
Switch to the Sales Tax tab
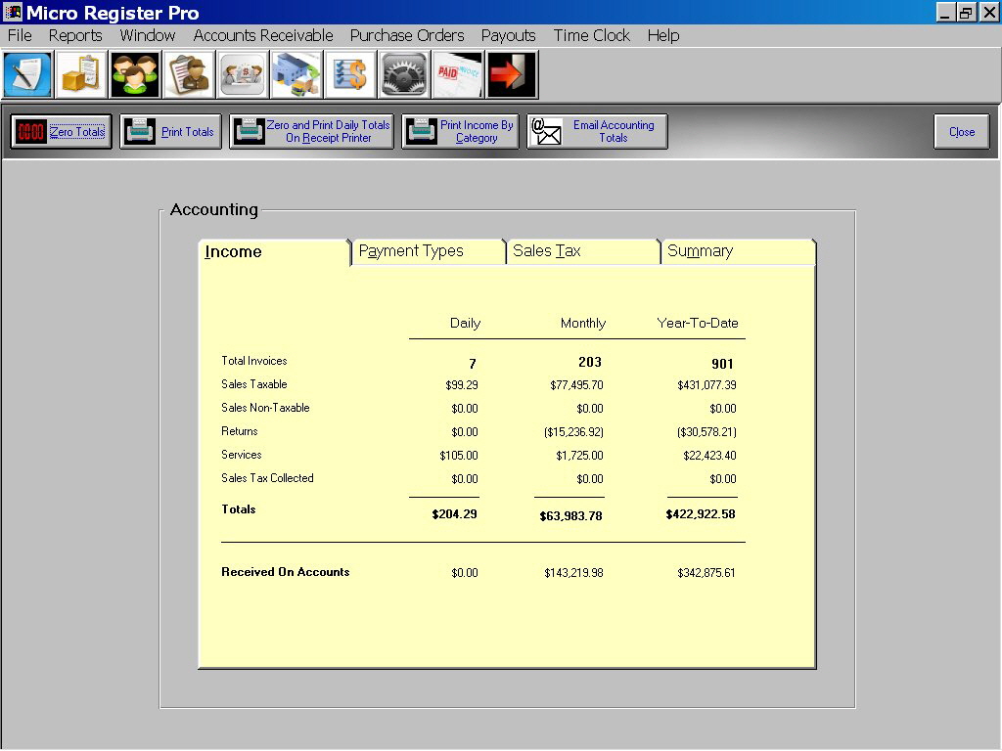[583, 251]
